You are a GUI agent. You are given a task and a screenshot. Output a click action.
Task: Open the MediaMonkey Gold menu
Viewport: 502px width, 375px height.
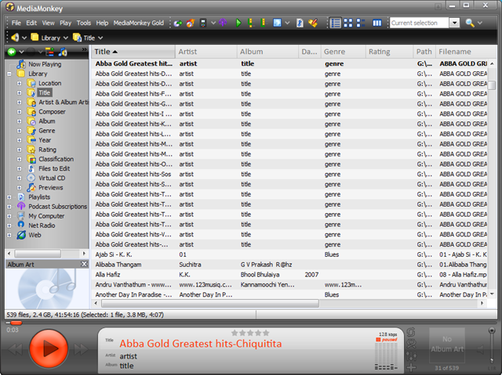coord(138,23)
